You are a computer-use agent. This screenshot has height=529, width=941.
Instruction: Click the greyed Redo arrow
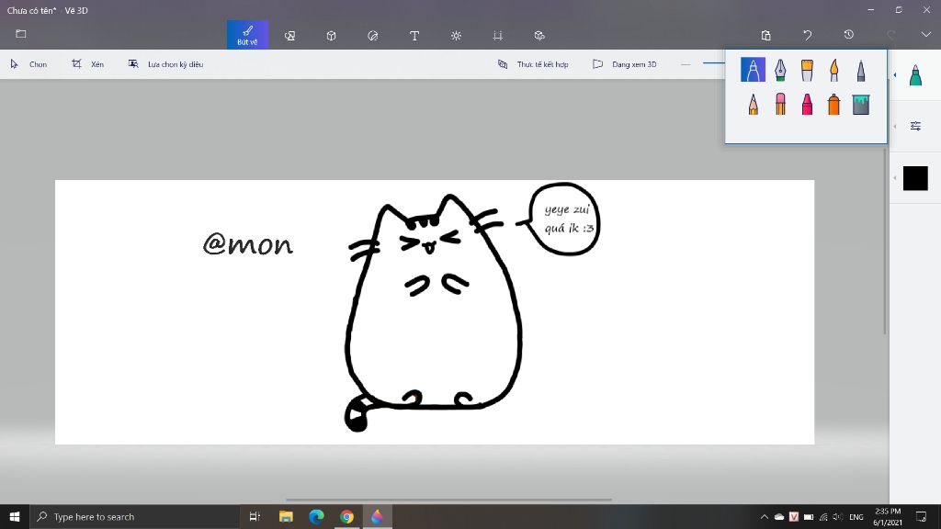pos(891,36)
